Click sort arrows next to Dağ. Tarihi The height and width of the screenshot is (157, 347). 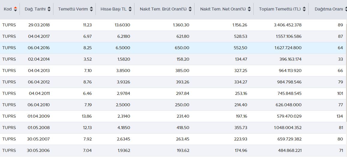pyautogui.click(x=49, y=9)
